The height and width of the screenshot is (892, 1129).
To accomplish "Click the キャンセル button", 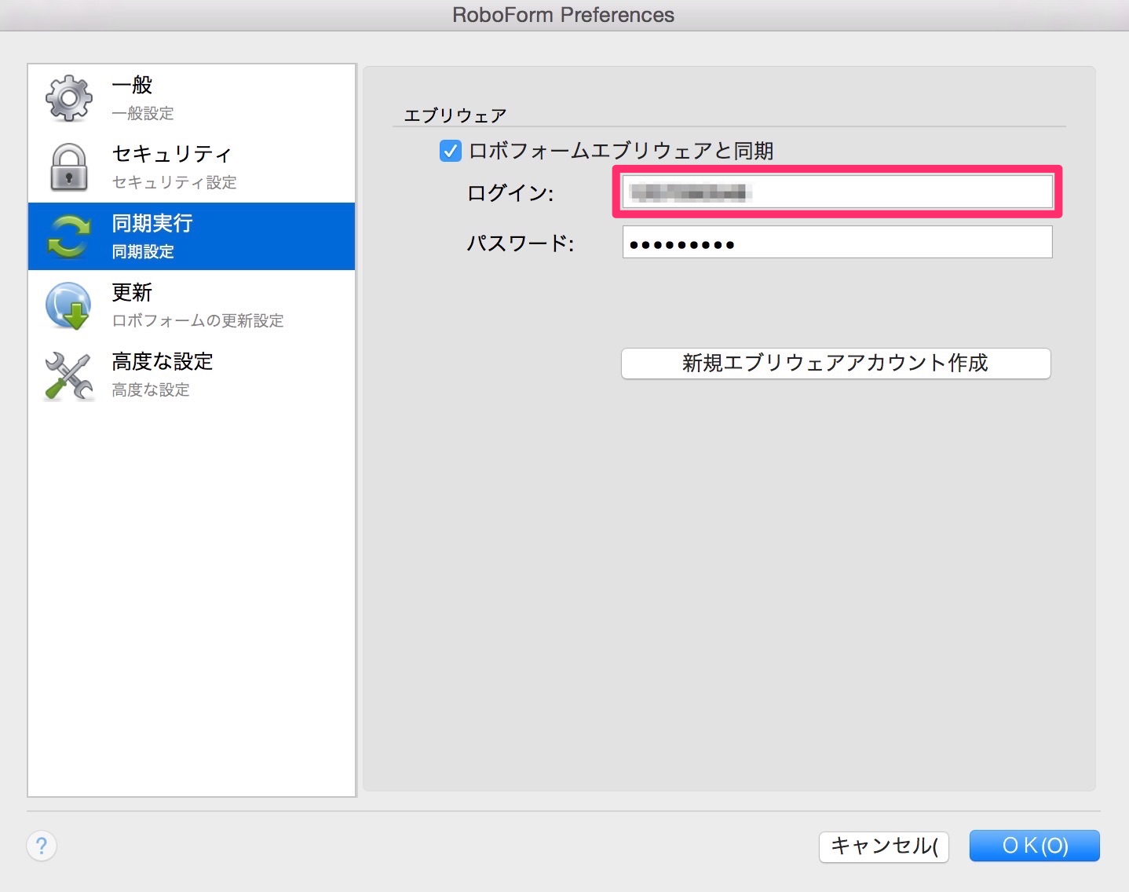I will pyautogui.click(x=884, y=846).
